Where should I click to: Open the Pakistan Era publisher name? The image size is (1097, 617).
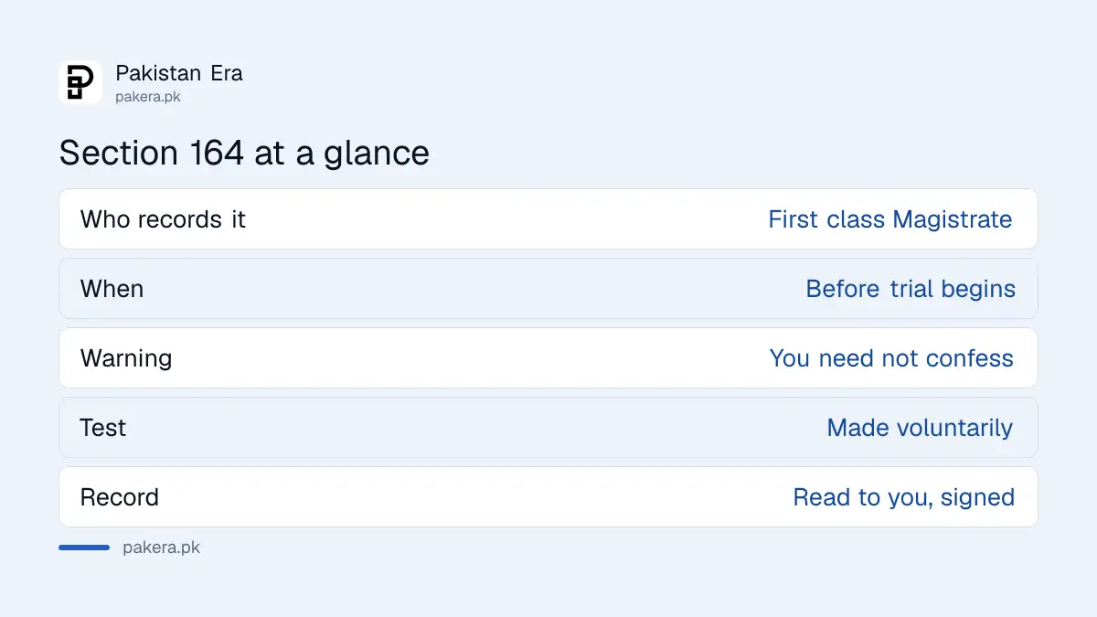pos(179,73)
